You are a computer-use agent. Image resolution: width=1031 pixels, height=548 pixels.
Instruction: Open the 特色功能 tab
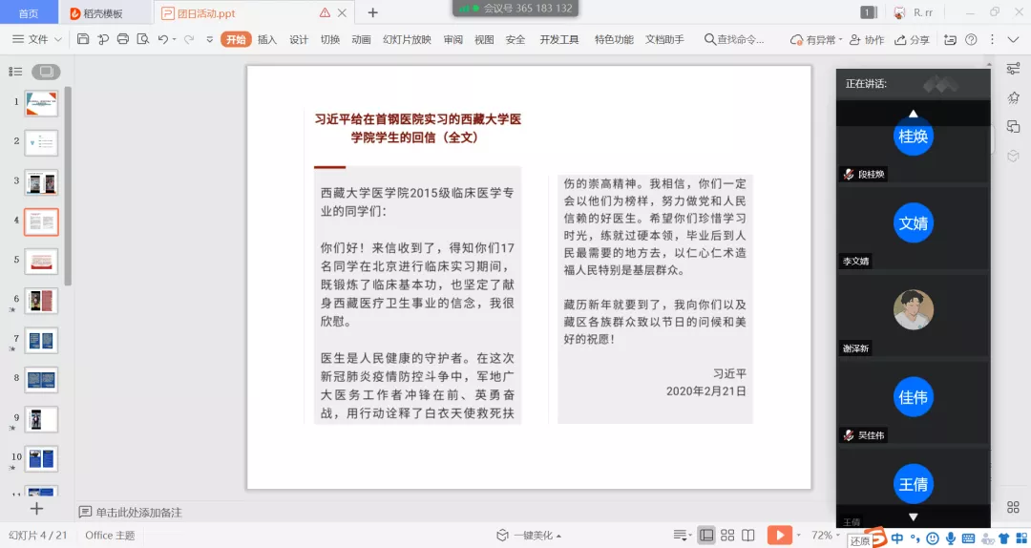tap(614, 39)
